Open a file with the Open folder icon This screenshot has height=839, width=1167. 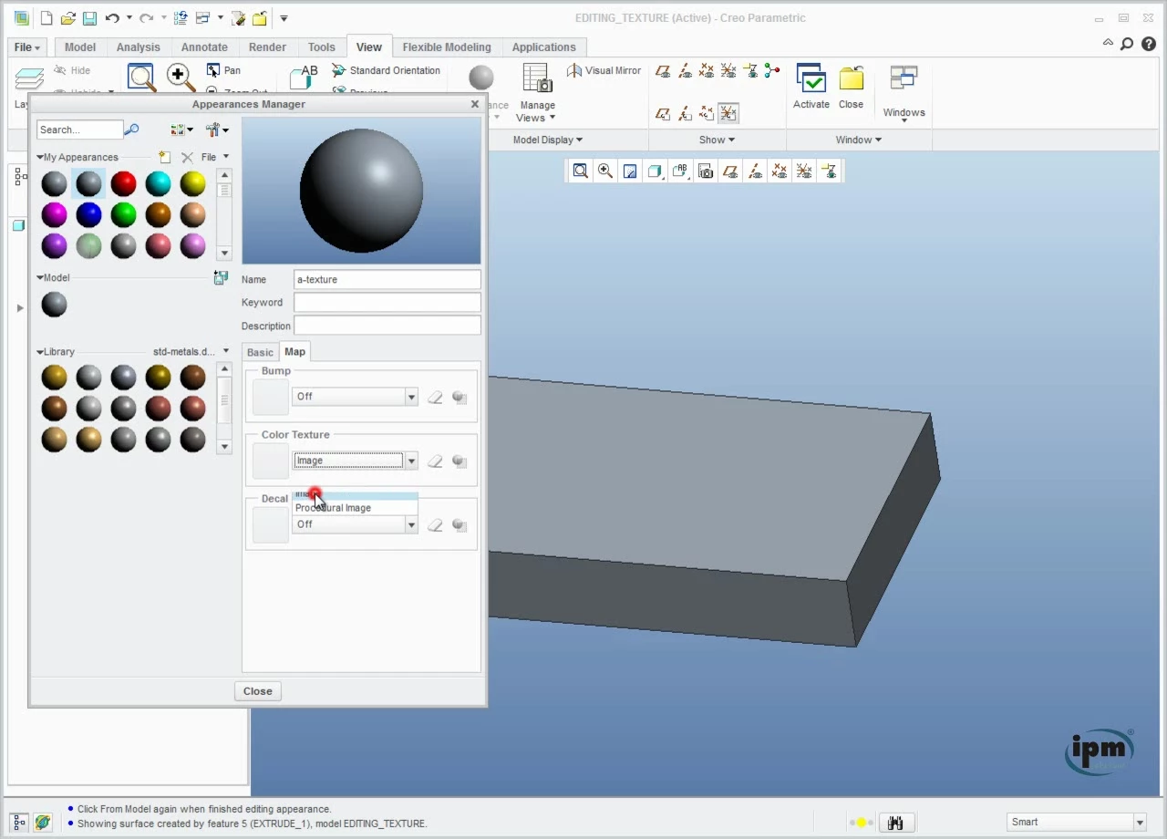coord(67,18)
